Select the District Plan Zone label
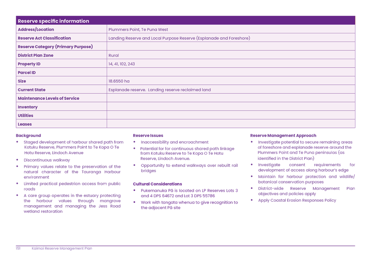 (36, 56)
